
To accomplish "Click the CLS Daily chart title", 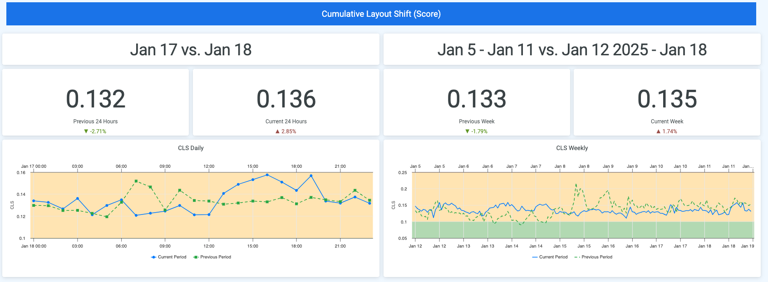I will point(191,148).
